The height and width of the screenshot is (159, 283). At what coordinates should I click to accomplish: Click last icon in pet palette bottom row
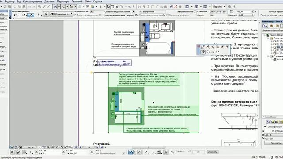(218, 52)
